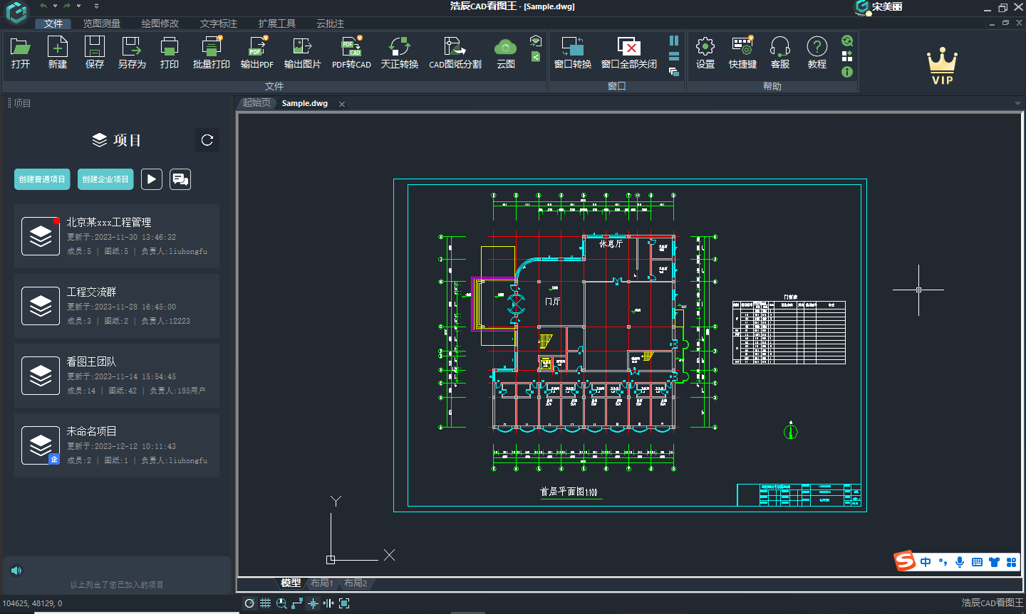Open the 设置 settings gear
The width and height of the screenshot is (1026, 614).
[705, 53]
